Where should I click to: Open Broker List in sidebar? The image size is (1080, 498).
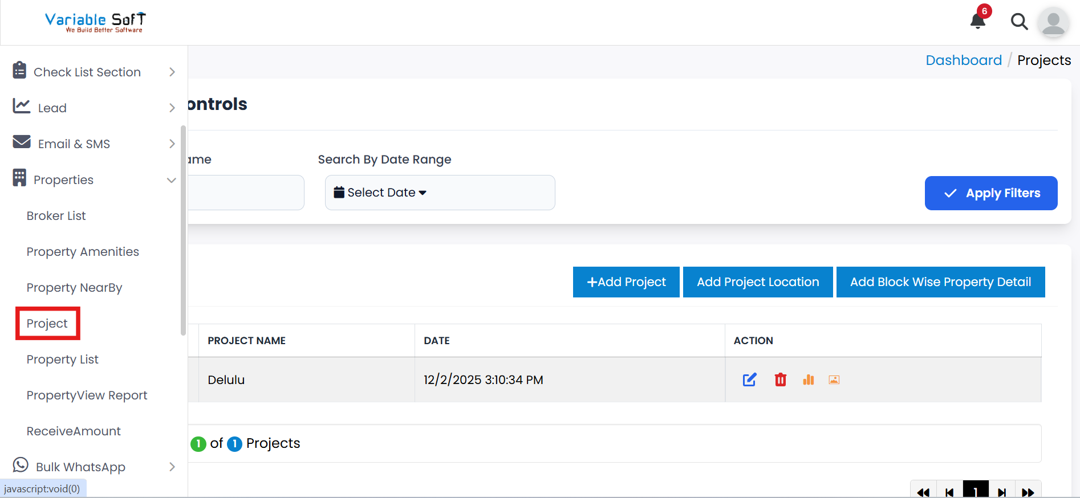pyautogui.click(x=56, y=216)
